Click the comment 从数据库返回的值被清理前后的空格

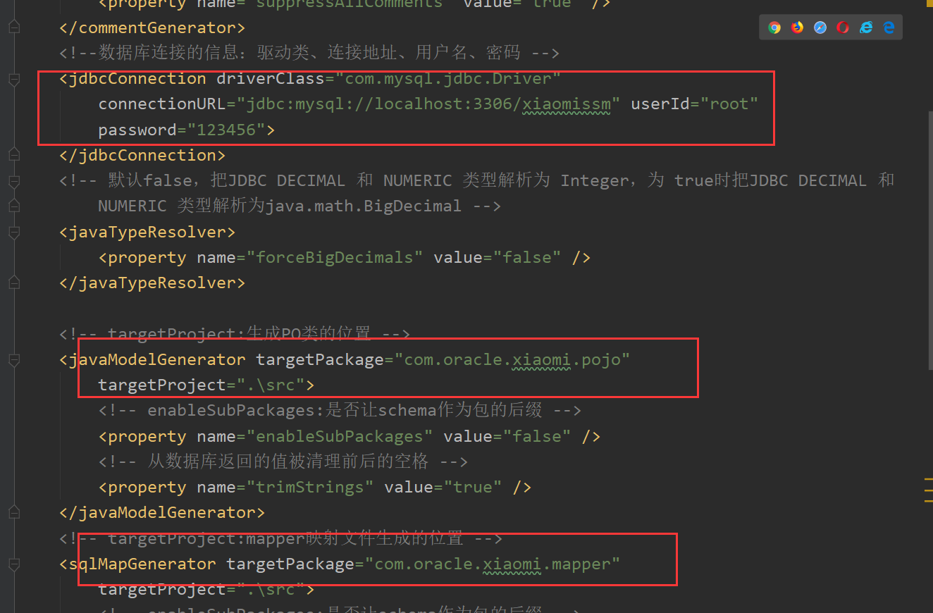(283, 462)
